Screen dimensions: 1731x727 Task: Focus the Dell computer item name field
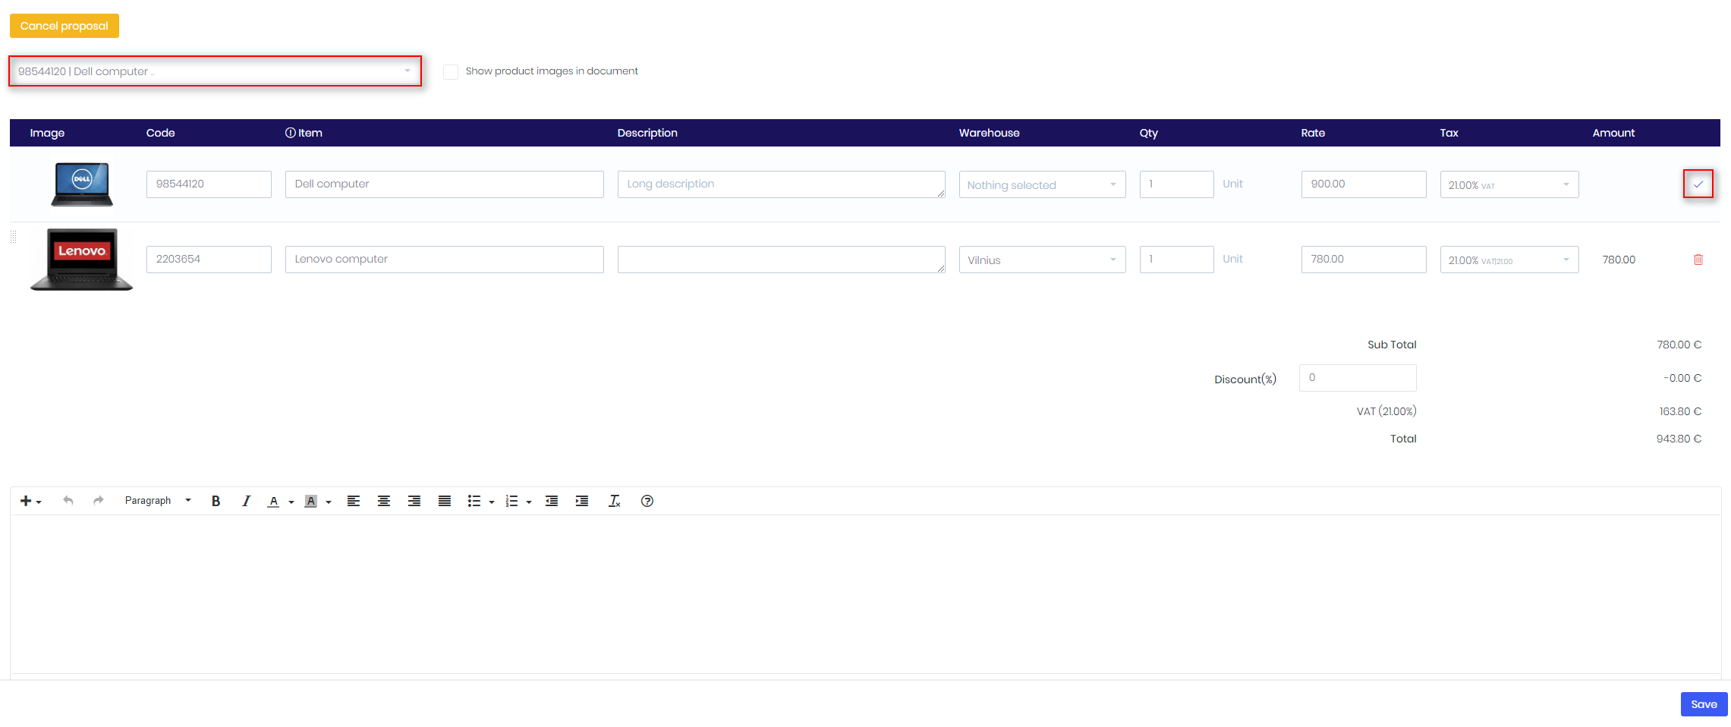(444, 184)
